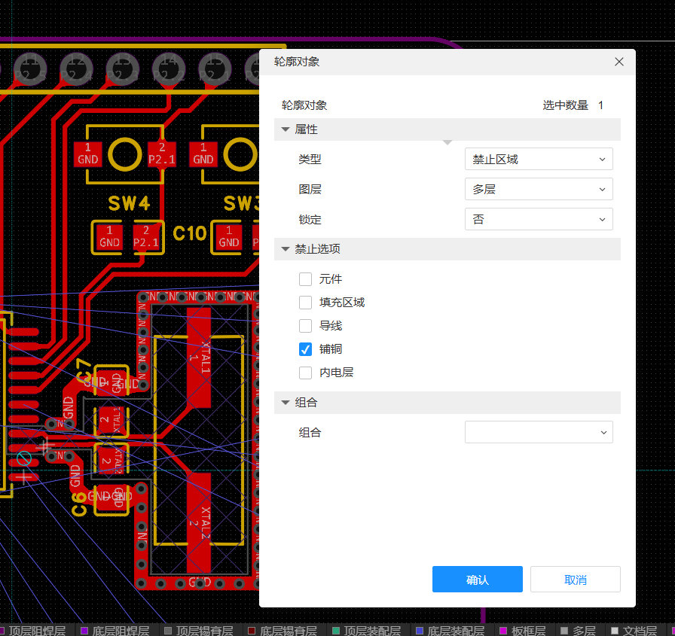Click dark red swatch of 底层锡膏层
675x636 pixels.
tap(252, 631)
